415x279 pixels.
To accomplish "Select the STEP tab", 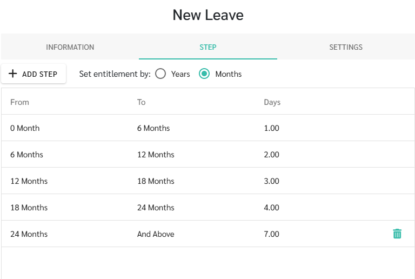I will point(207,47).
